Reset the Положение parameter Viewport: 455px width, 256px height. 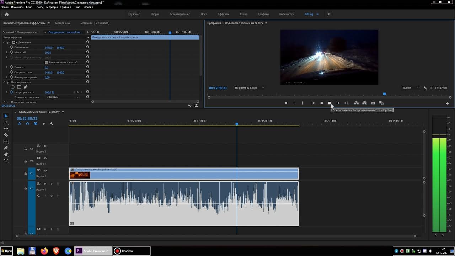click(x=87, y=47)
